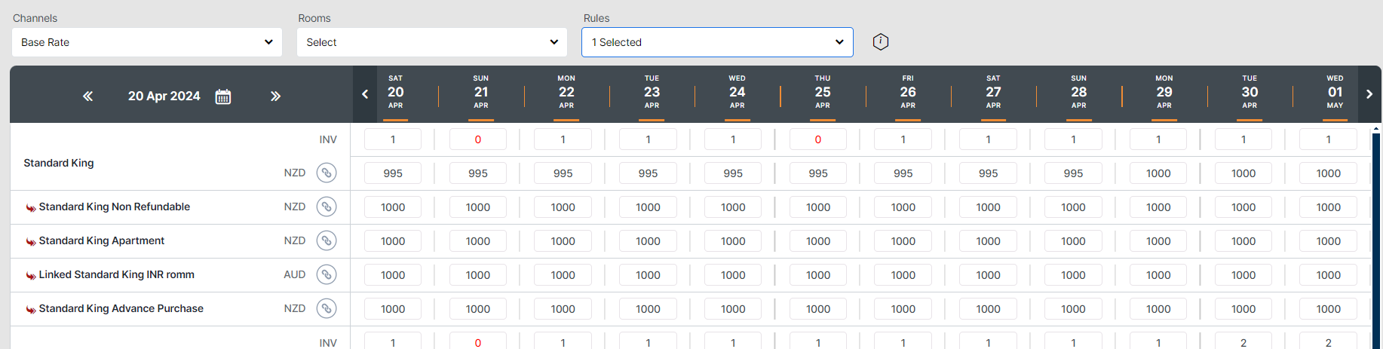Click the Standard King NZD link icon
Screen dimensions: 1383x349
[327, 173]
